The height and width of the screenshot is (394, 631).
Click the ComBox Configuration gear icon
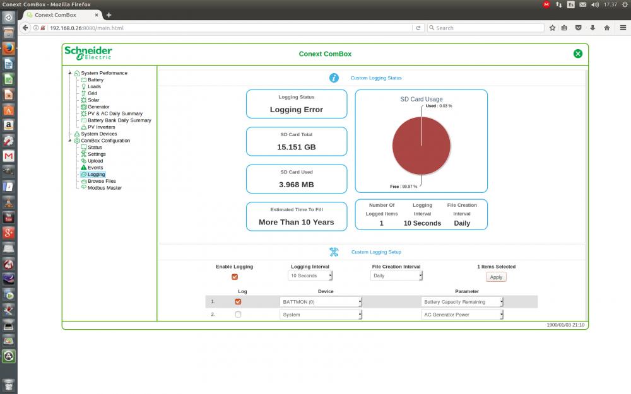(x=77, y=141)
